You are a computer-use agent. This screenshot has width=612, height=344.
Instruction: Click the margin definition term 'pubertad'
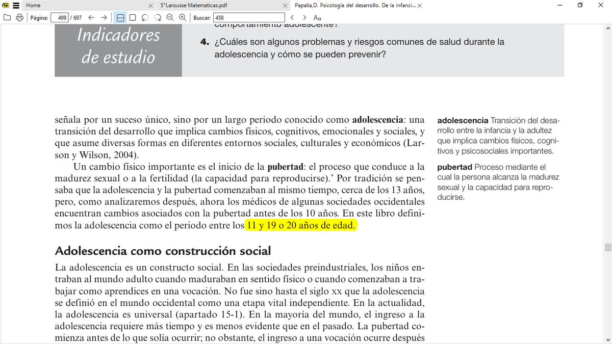click(454, 167)
